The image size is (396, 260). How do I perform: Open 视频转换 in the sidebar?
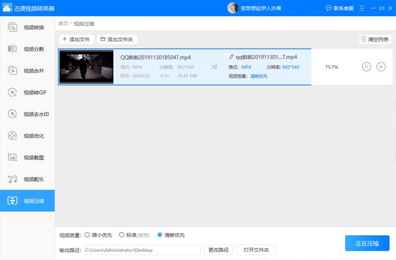point(27,27)
